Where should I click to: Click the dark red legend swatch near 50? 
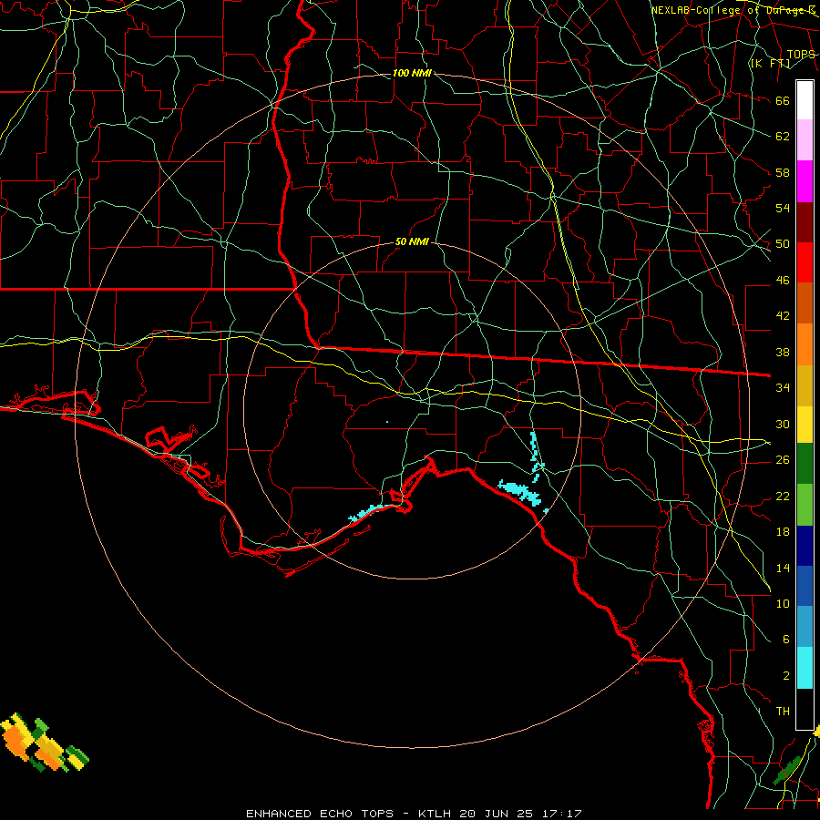tap(805, 223)
